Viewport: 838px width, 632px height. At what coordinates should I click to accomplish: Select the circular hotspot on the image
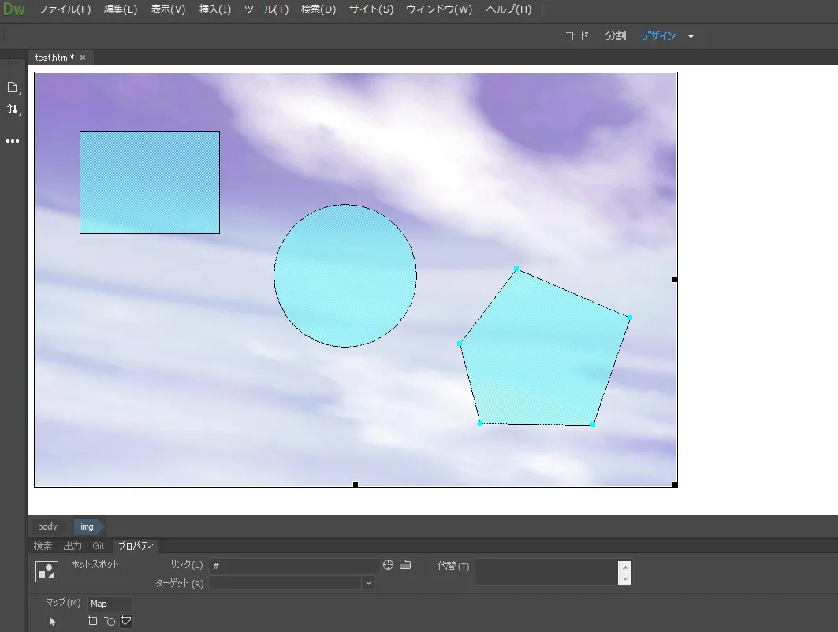click(345, 276)
